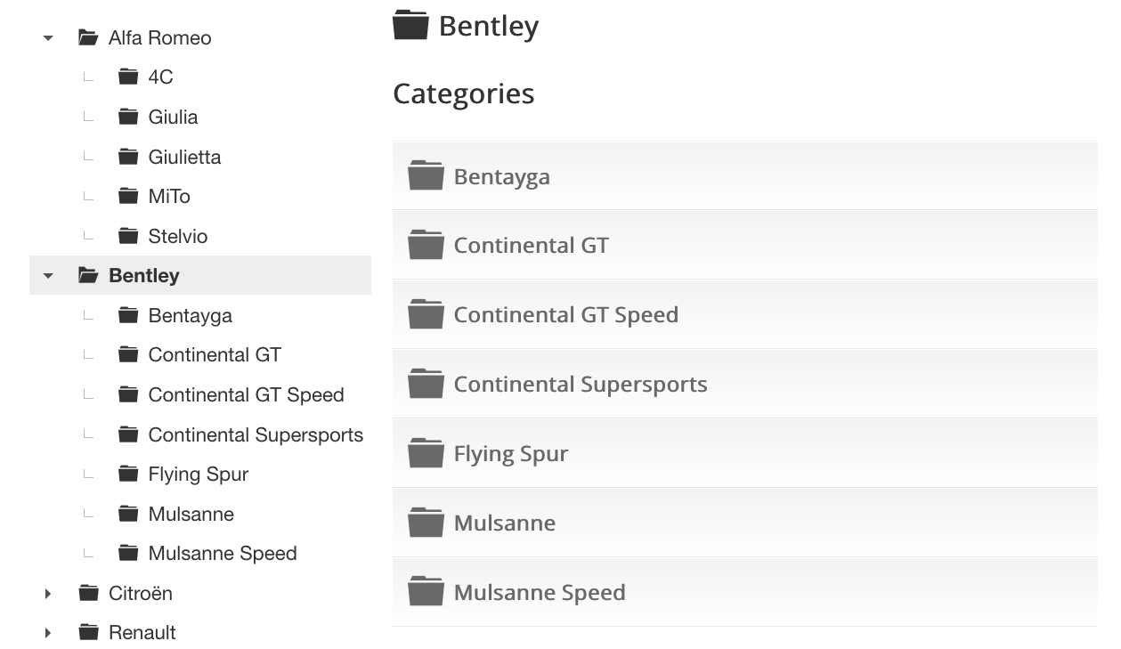Select Giulietta in the sidebar tree

coord(184,157)
